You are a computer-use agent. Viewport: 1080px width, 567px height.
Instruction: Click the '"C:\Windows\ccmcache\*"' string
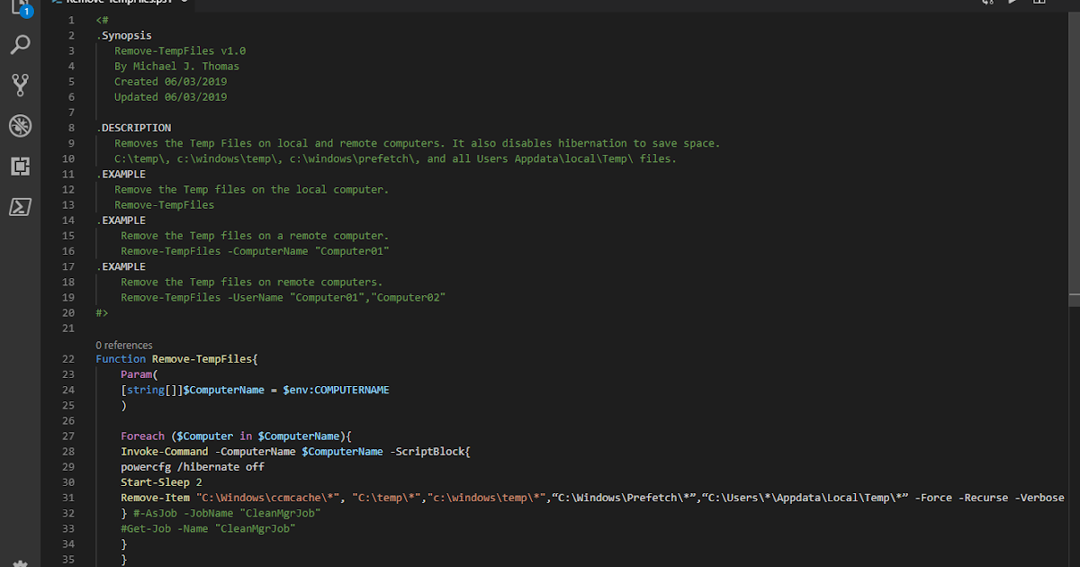click(270, 498)
